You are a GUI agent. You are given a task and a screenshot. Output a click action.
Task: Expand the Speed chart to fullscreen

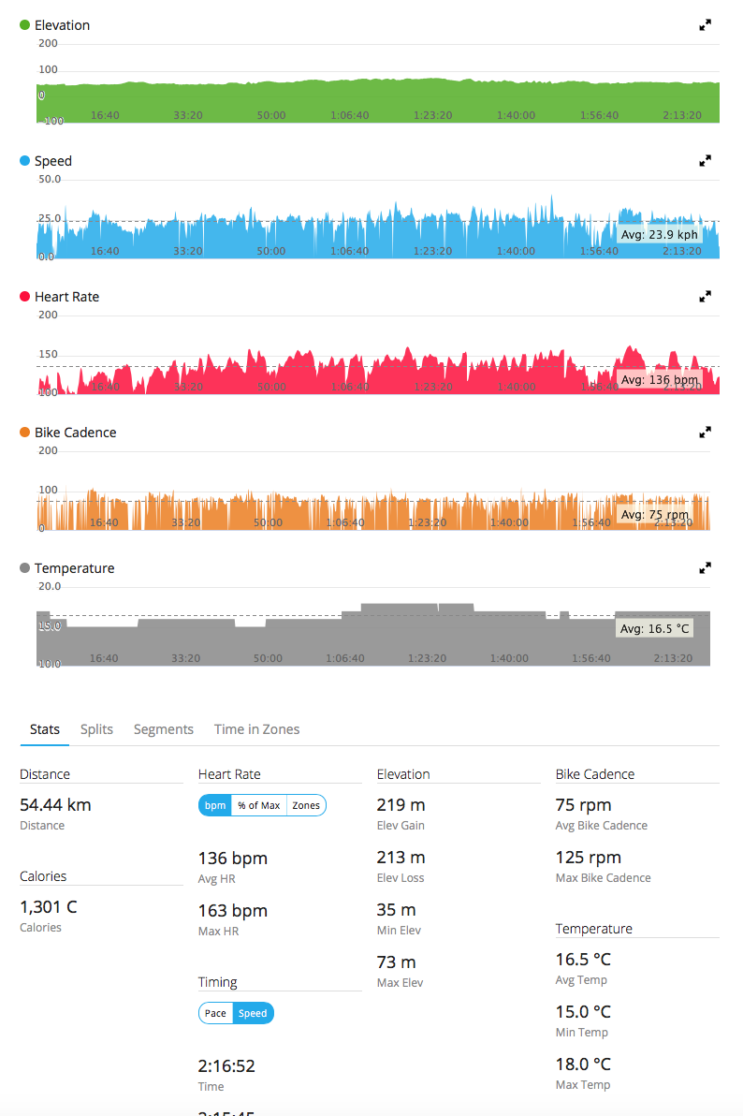(x=706, y=161)
